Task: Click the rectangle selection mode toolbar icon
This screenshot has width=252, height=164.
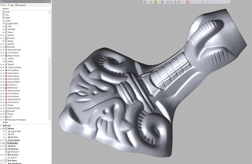Action: pyautogui.click(x=188, y=2)
